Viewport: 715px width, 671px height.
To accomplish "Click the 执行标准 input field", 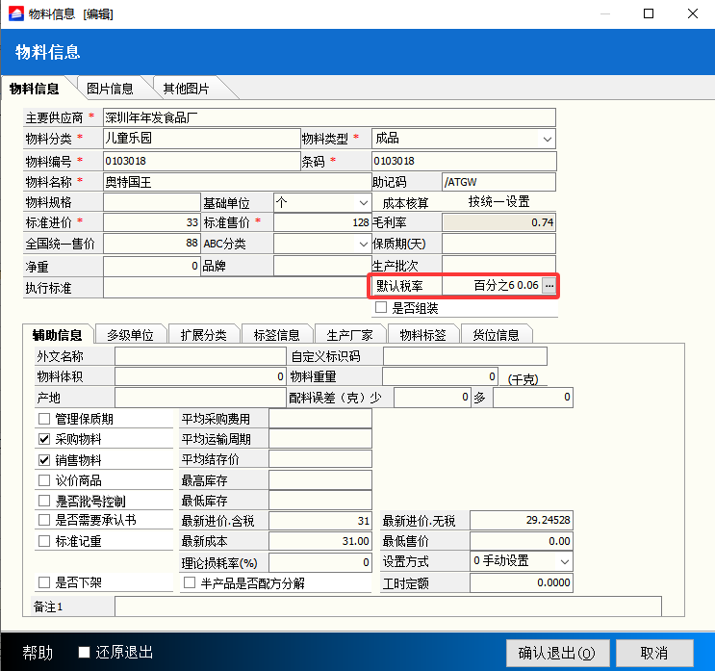I will coord(236,288).
